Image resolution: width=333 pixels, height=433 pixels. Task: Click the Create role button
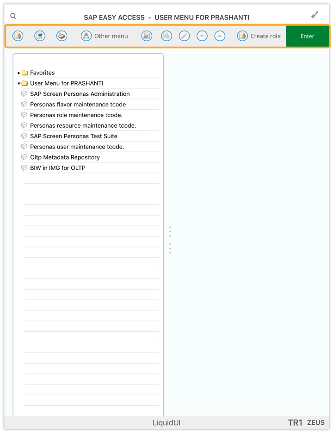[259, 36]
